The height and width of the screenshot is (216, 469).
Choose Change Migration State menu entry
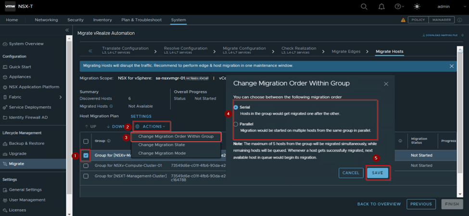(x=162, y=144)
